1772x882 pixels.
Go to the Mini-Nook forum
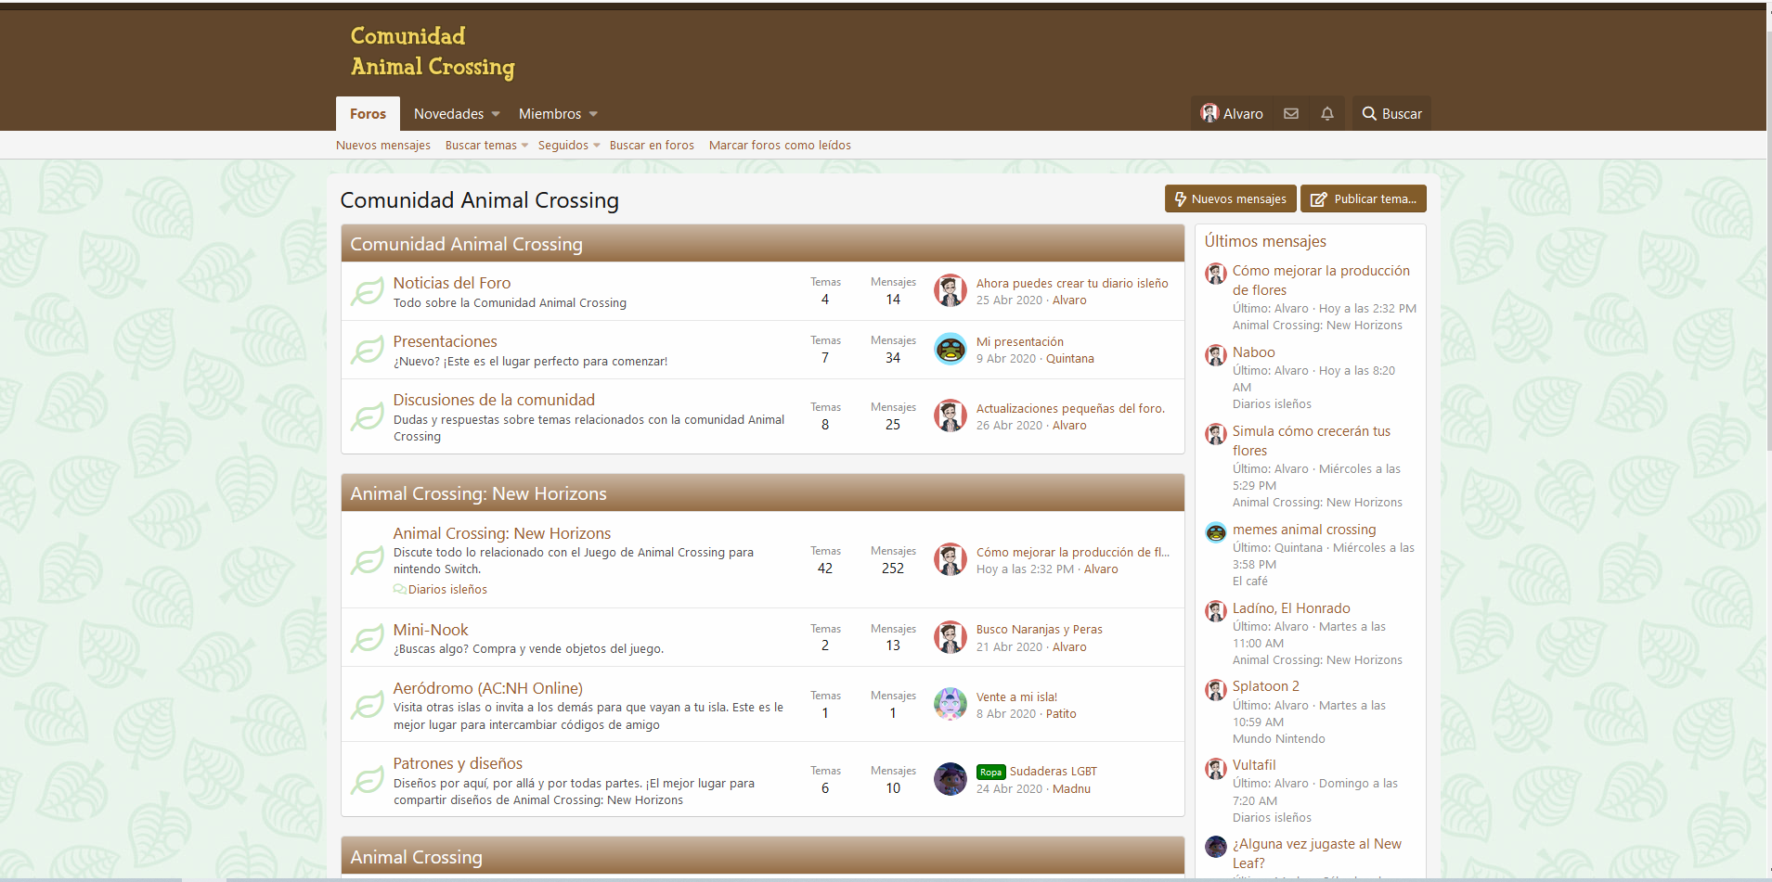[431, 630]
